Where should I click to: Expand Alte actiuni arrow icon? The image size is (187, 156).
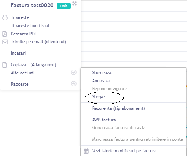74,72
